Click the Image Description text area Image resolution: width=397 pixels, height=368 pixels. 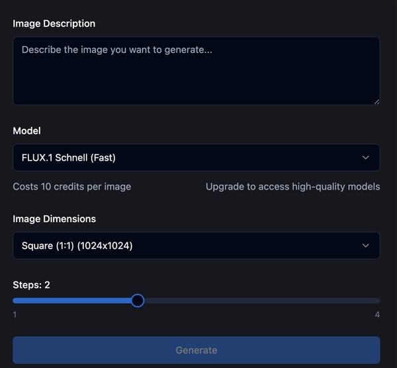click(x=196, y=71)
